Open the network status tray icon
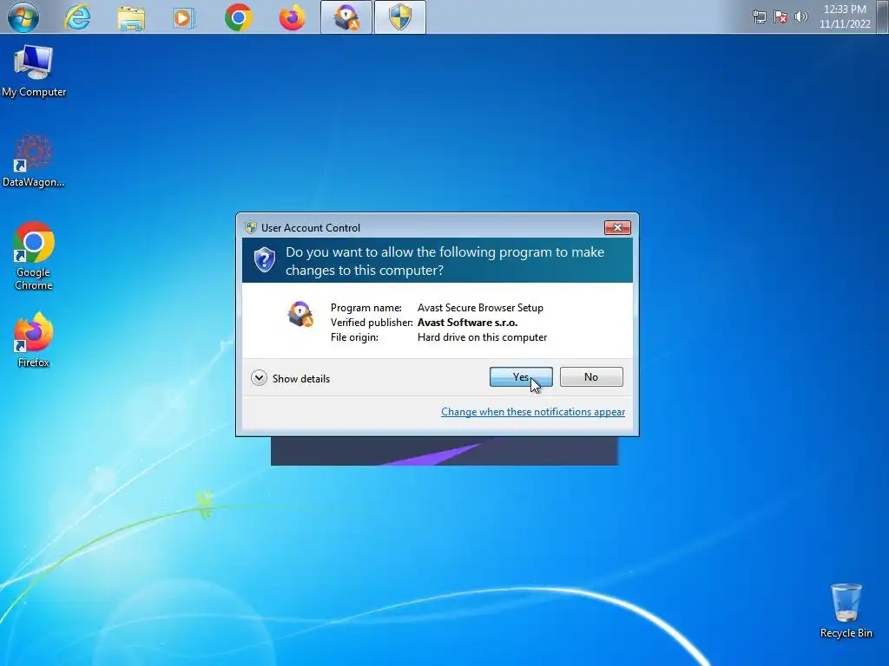Screen dimensions: 889x666 [x=759, y=16]
